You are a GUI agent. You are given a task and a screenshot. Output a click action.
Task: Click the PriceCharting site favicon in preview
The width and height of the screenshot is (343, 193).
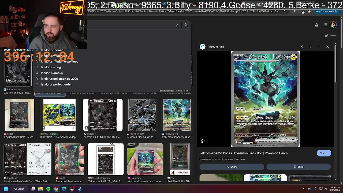point(203,47)
